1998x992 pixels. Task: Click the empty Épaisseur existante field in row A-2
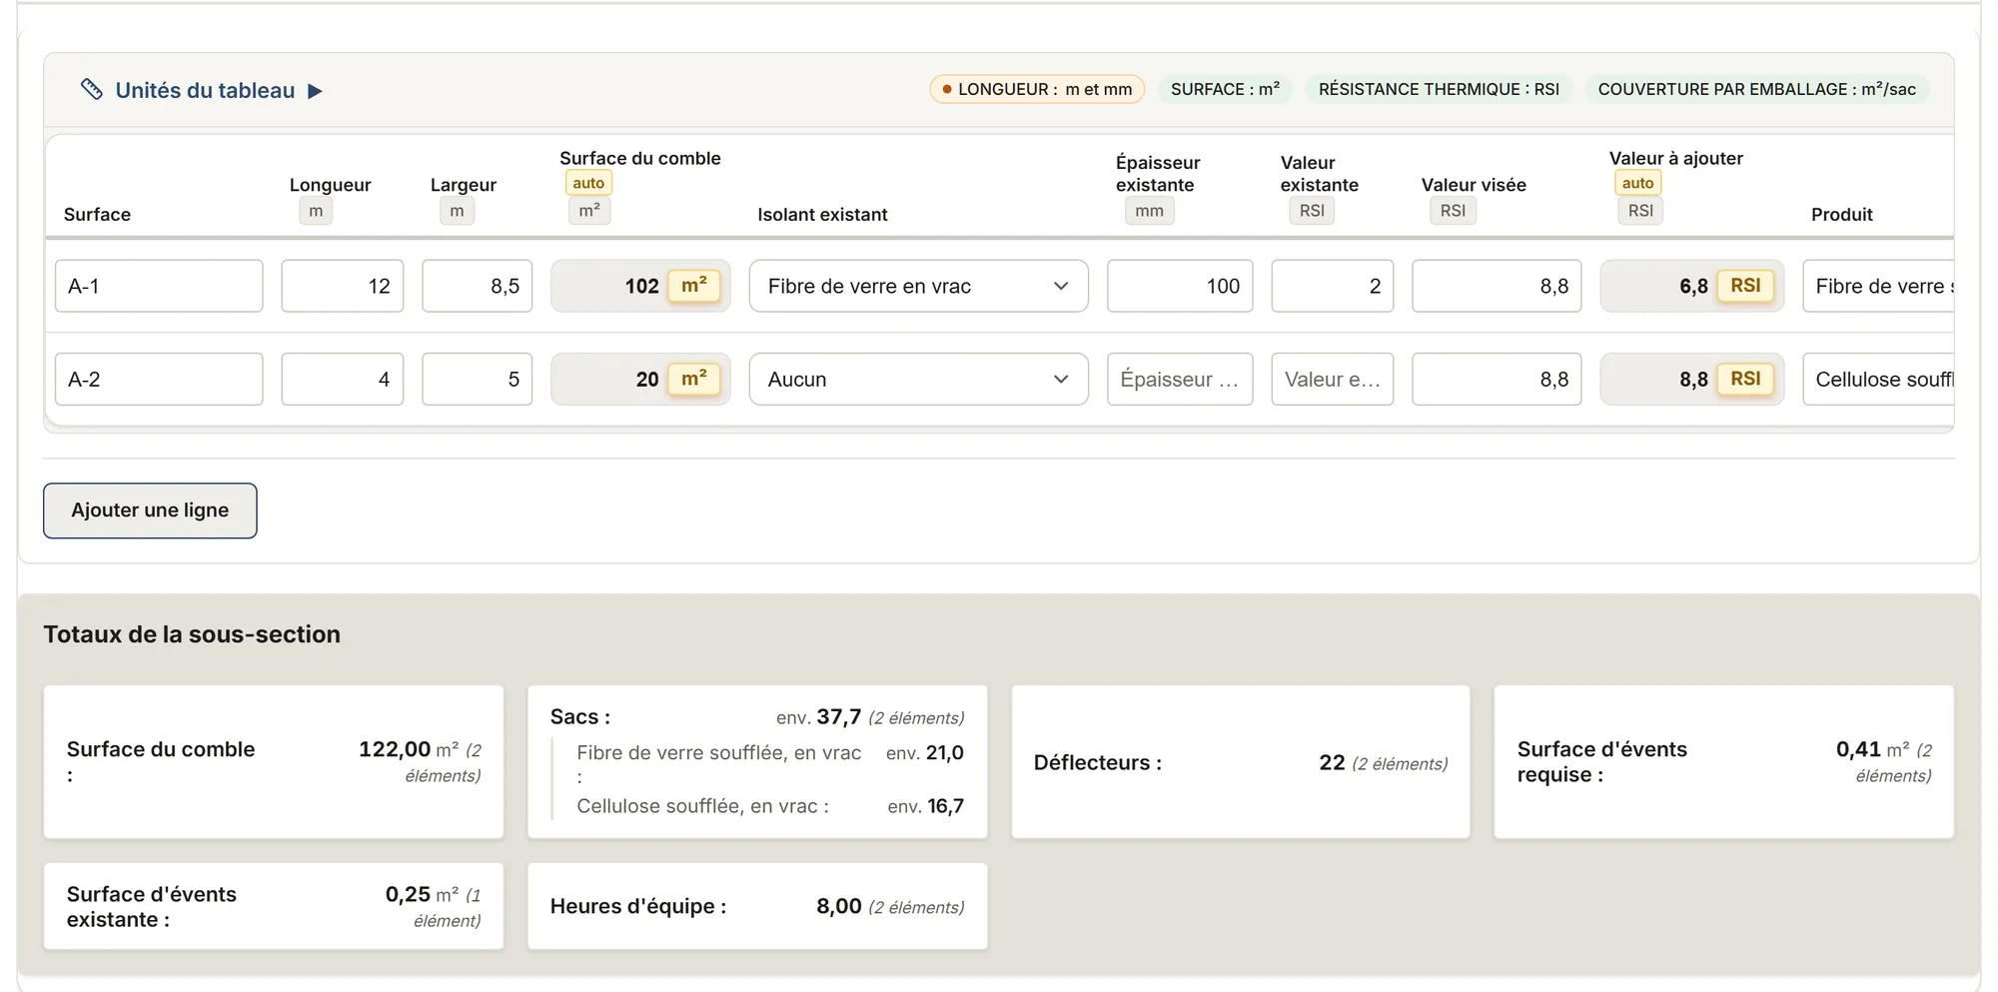(x=1180, y=379)
